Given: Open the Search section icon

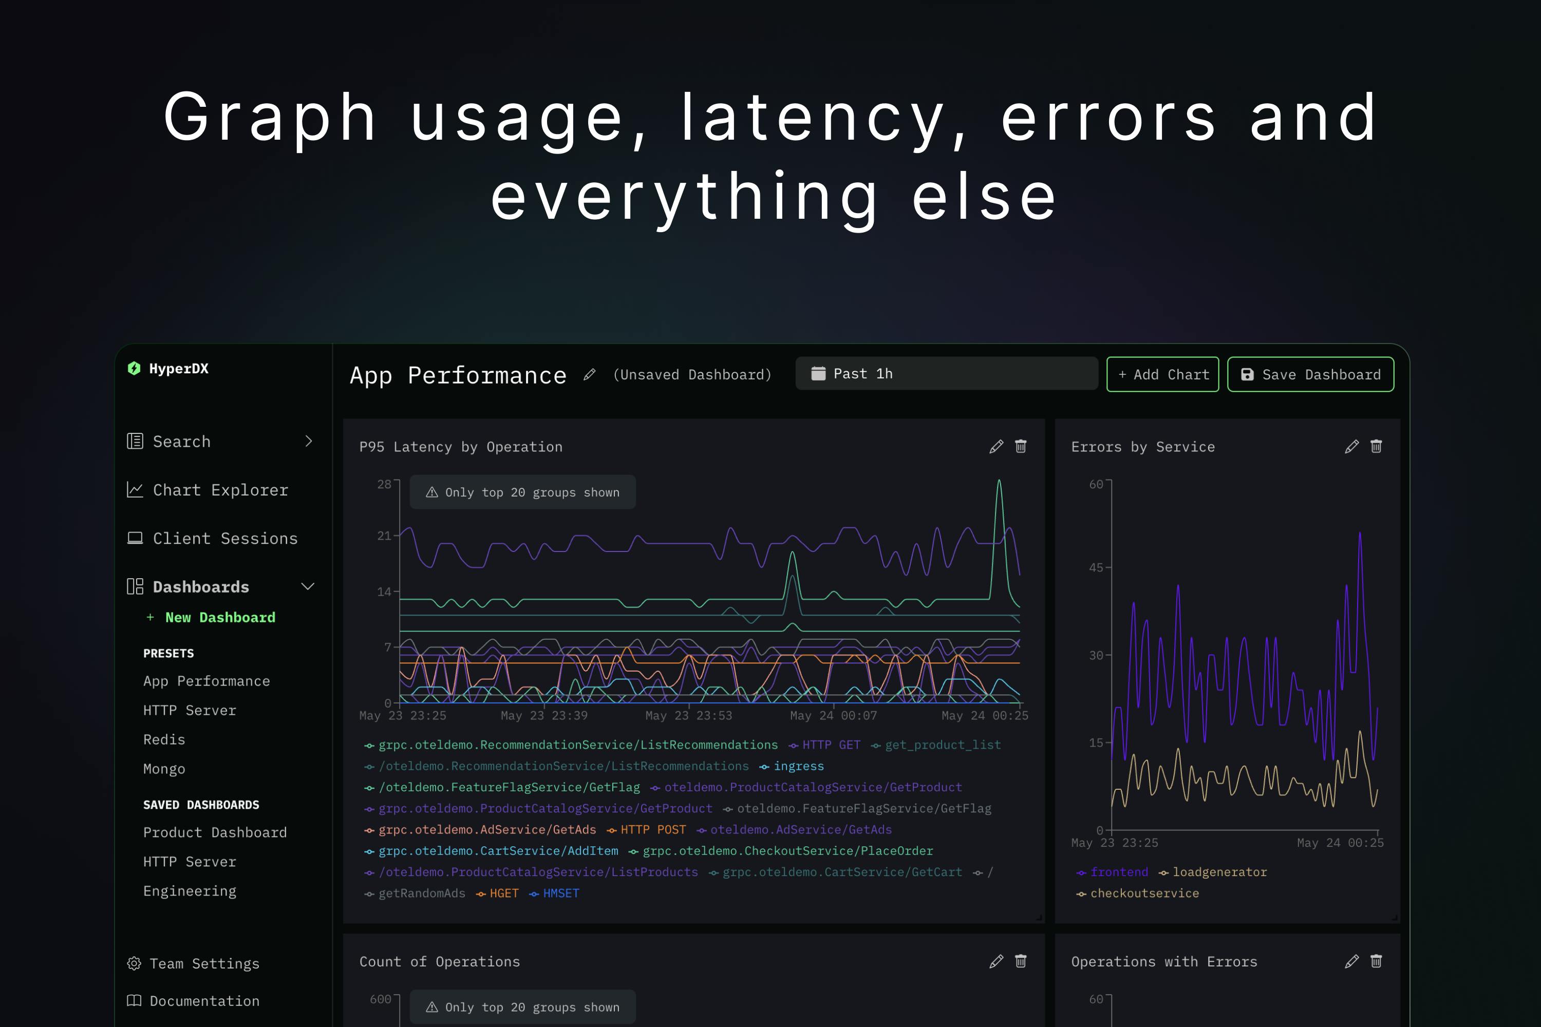Looking at the screenshot, I should click(135, 442).
